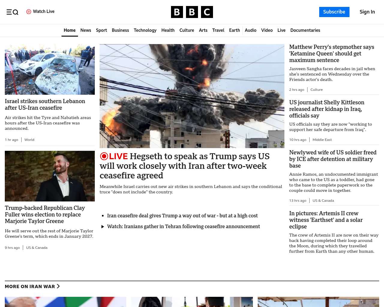Open Matthew Perry's stepmother article
This screenshot has height=307, width=384.
point(331,53)
